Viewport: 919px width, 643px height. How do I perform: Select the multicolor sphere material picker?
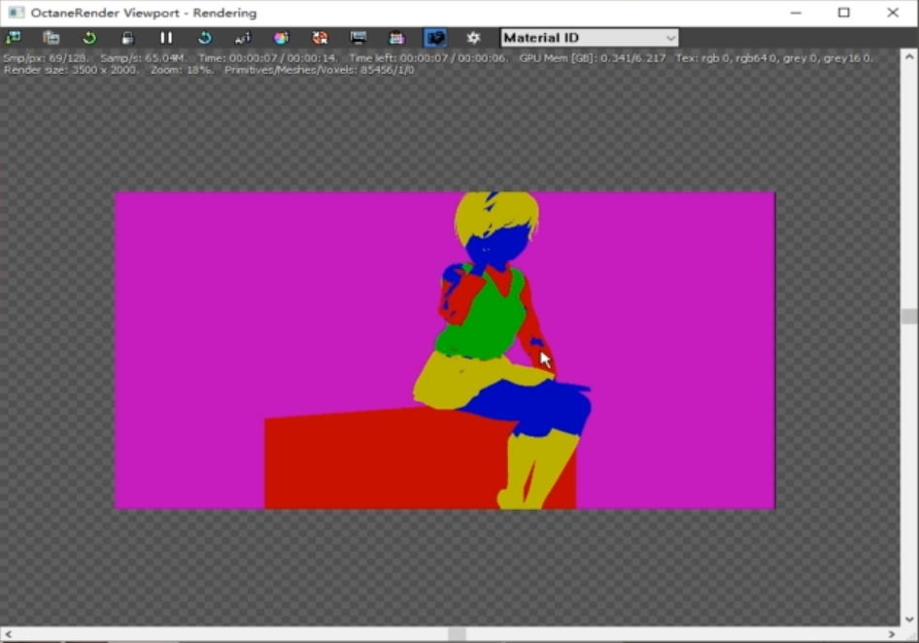click(x=281, y=38)
